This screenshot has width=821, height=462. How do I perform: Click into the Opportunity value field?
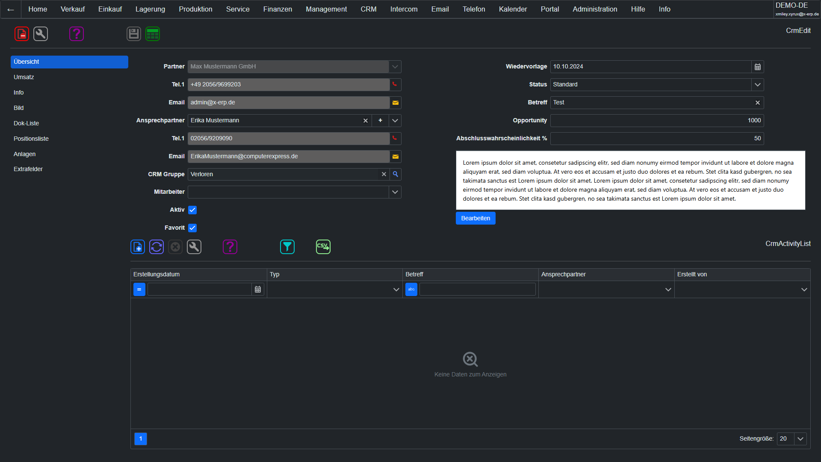click(x=656, y=121)
